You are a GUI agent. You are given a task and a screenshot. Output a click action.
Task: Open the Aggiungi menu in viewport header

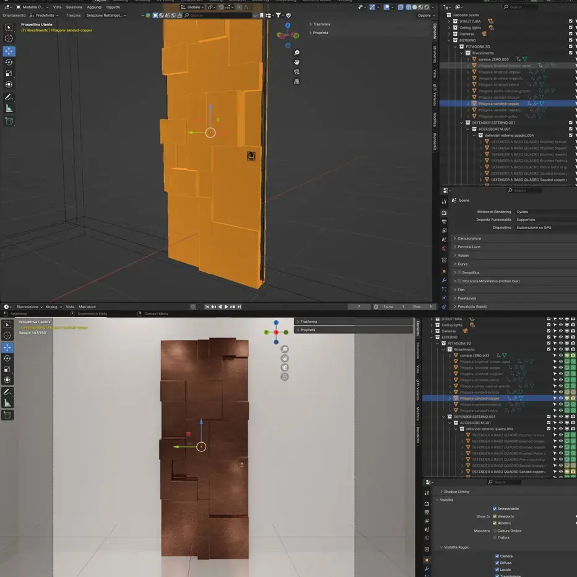[94, 7]
